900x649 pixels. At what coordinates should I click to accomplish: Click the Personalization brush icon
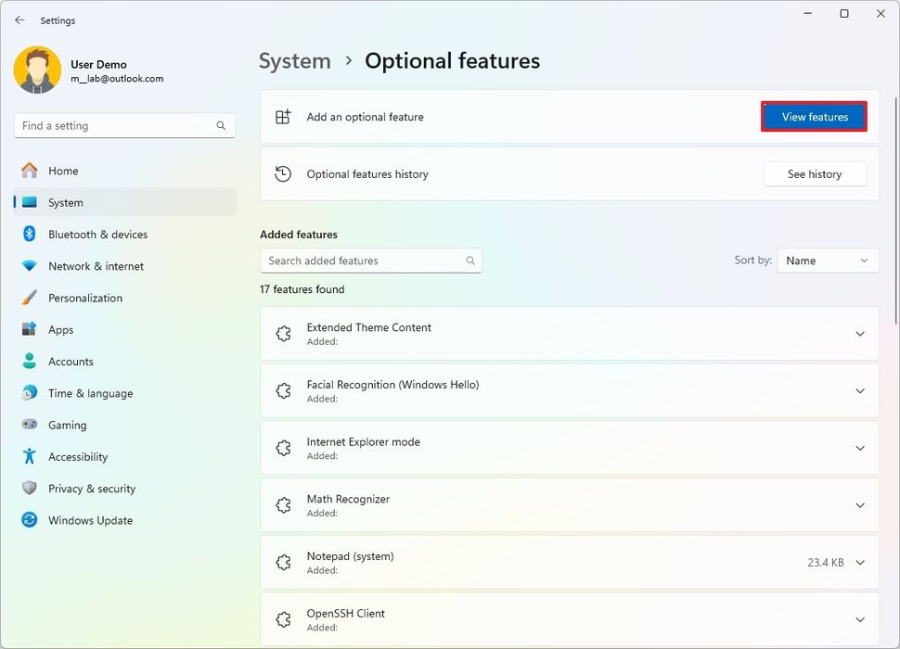[x=28, y=298]
